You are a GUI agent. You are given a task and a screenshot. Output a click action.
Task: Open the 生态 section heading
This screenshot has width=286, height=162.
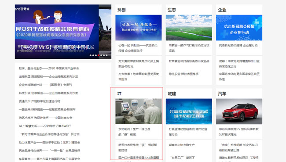[172, 10]
